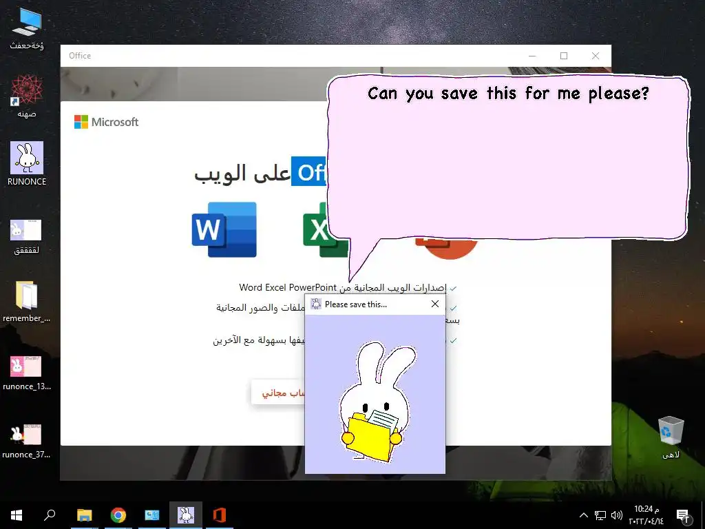The width and height of the screenshot is (705, 529).
Task: Click the Office web heading text
Action: (260, 173)
